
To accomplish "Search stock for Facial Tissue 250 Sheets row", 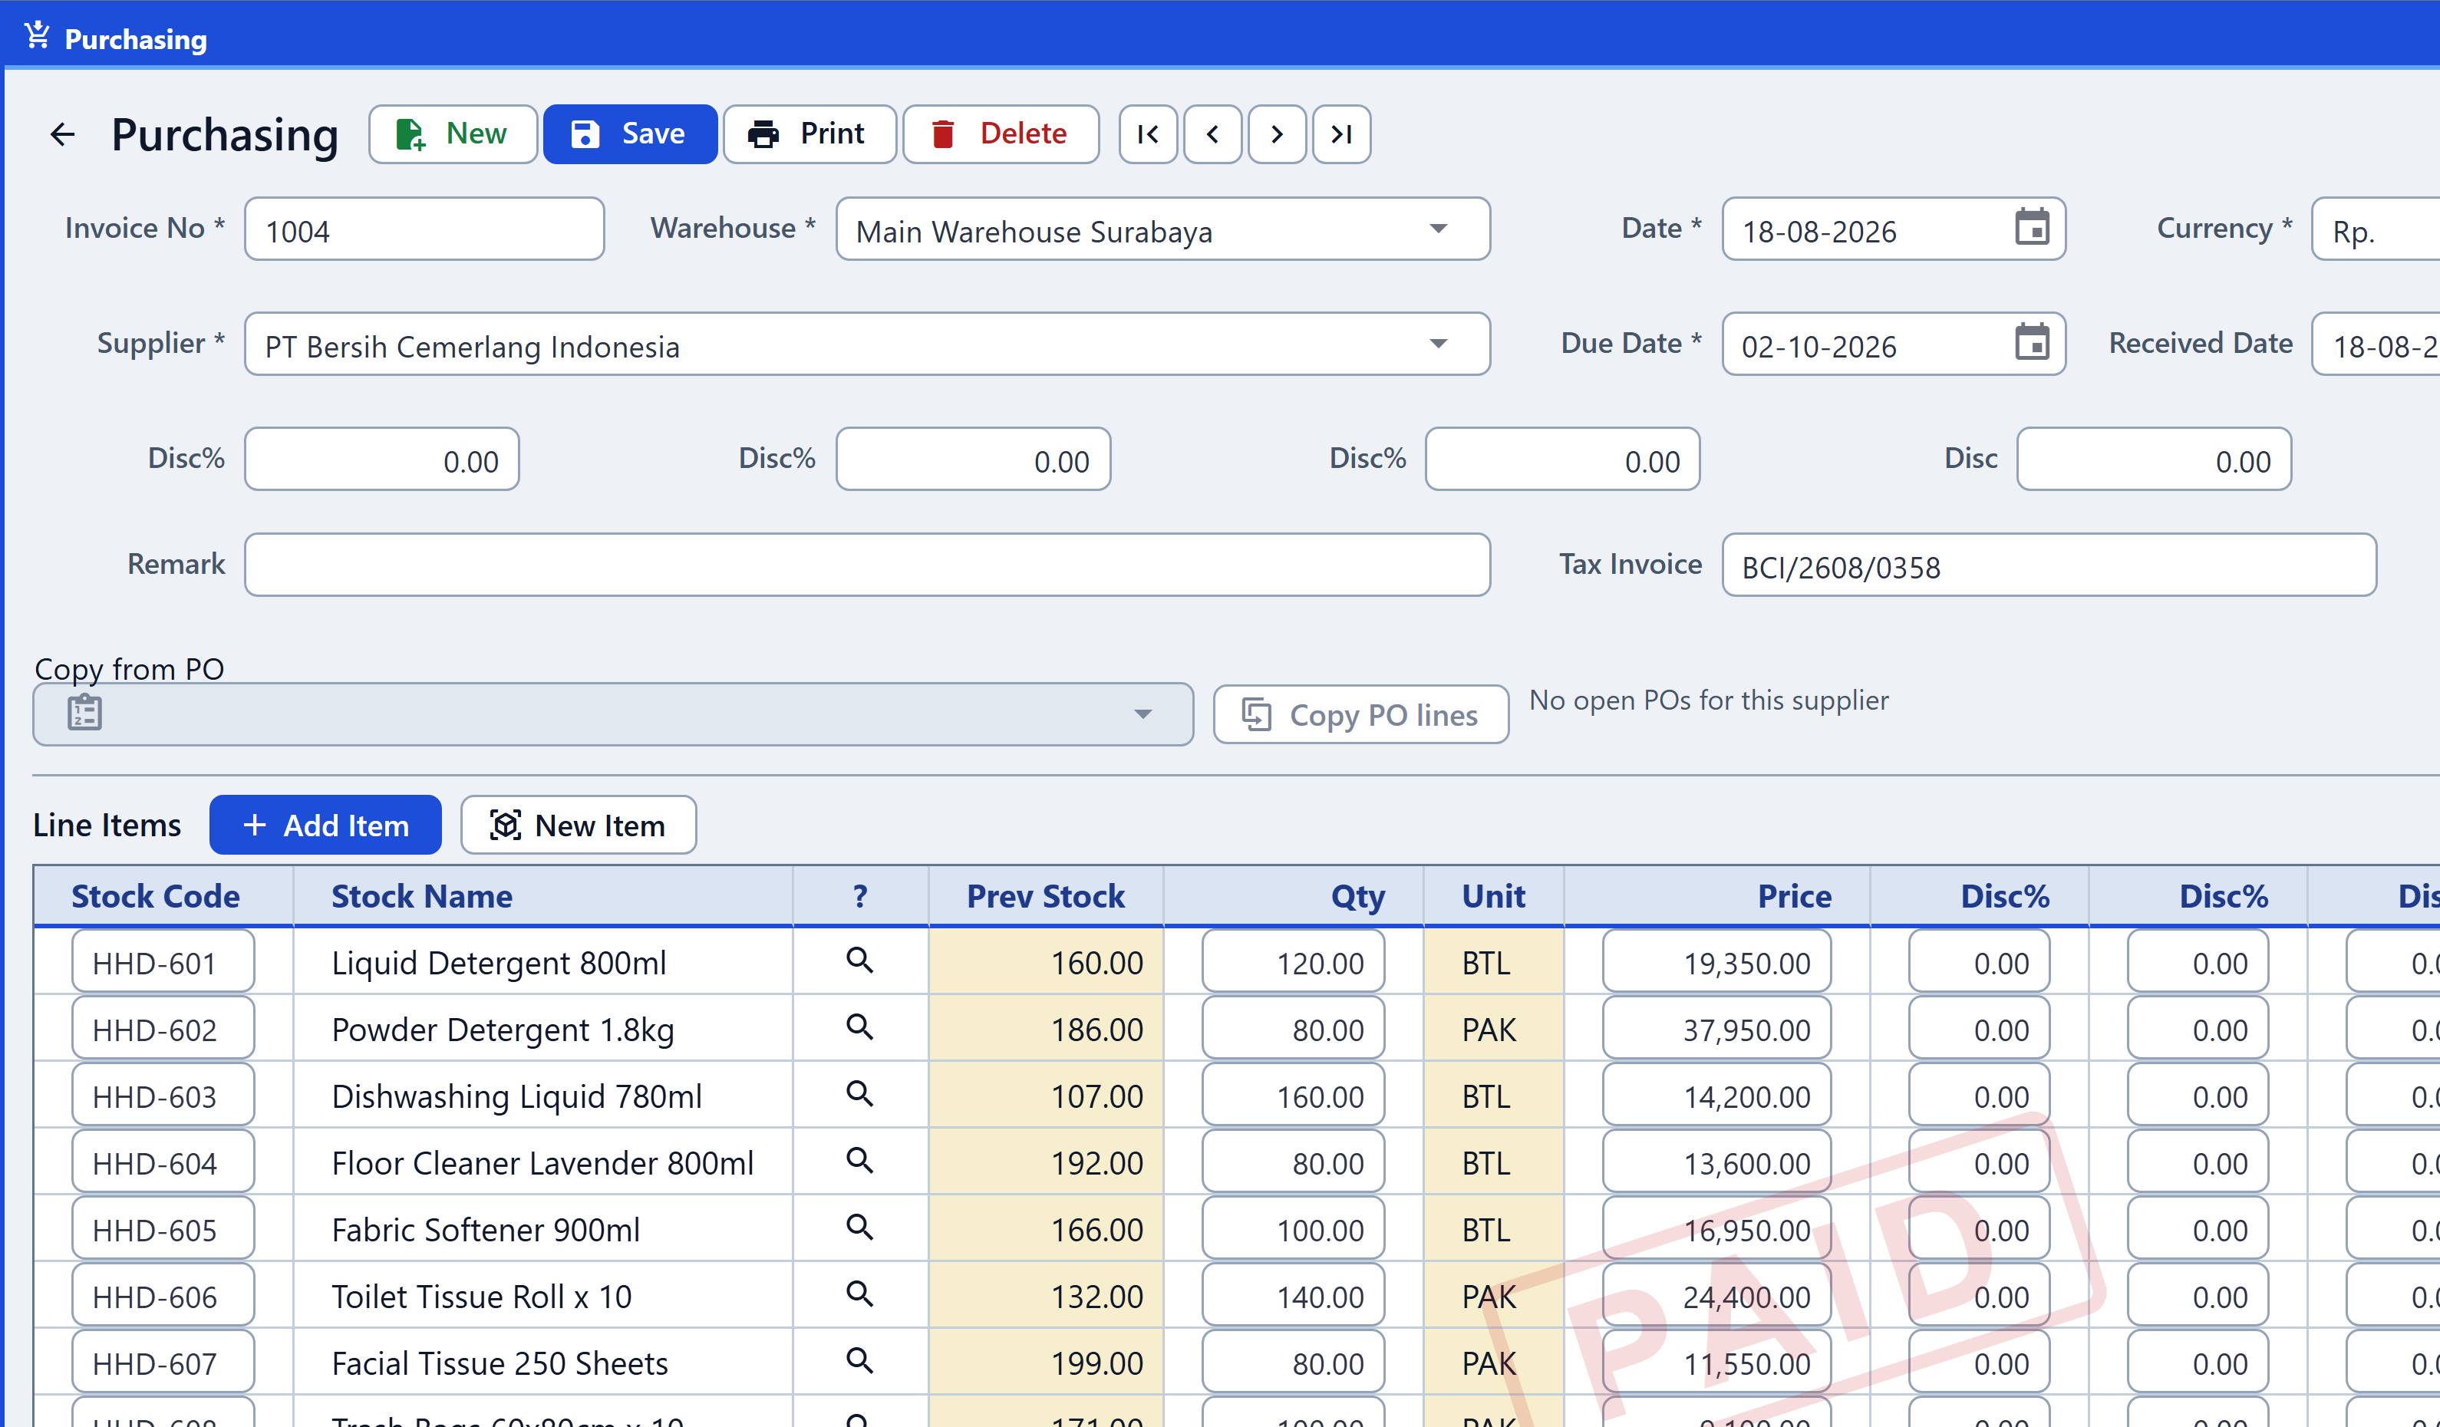I will (x=860, y=1360).
